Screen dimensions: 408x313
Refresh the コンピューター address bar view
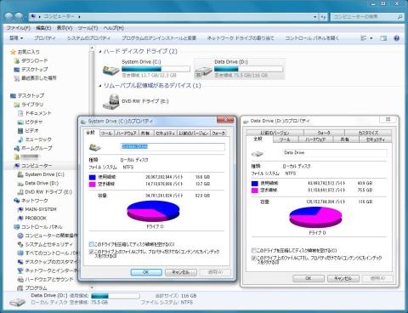point(323,17)
